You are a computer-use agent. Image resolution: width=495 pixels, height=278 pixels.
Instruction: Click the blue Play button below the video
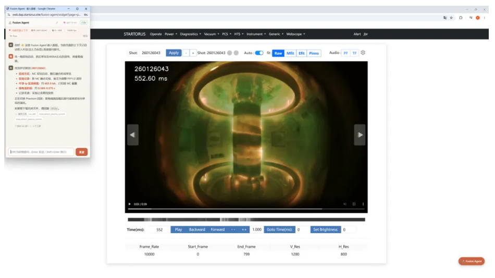[x=178, y=229]
